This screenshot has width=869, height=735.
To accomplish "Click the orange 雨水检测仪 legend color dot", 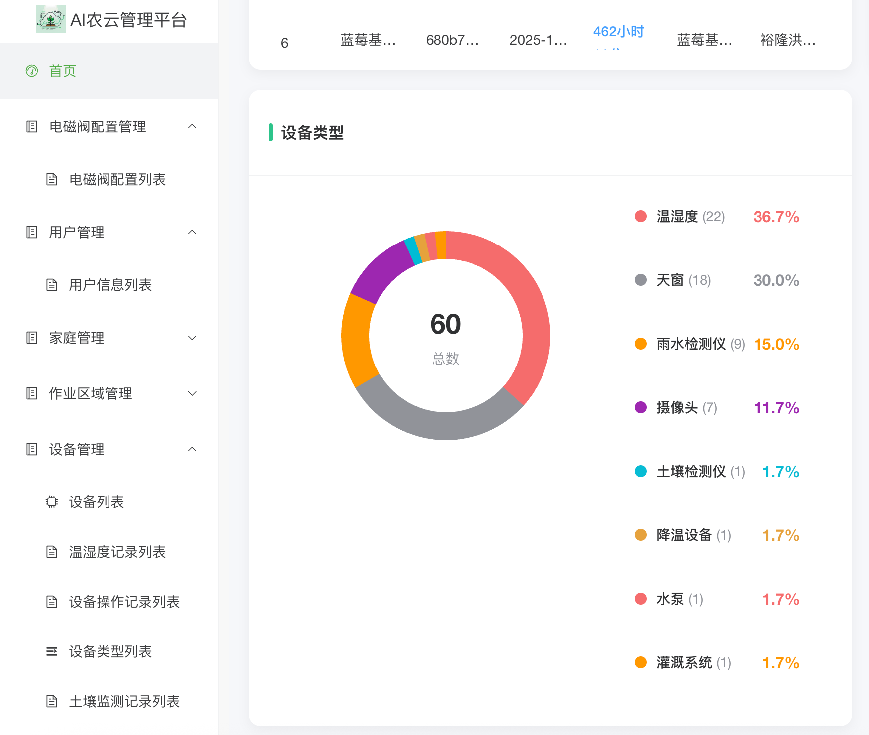I will click(x=640, y=344).
